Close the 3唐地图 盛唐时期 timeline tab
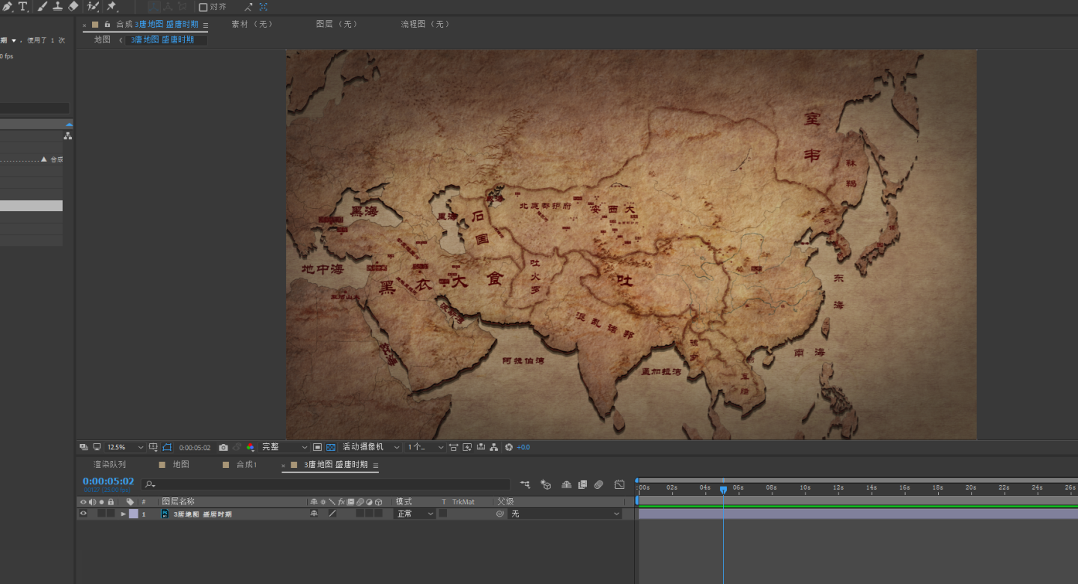The width and height of the screenshot is (1078, 584). [x=284, y=466]
